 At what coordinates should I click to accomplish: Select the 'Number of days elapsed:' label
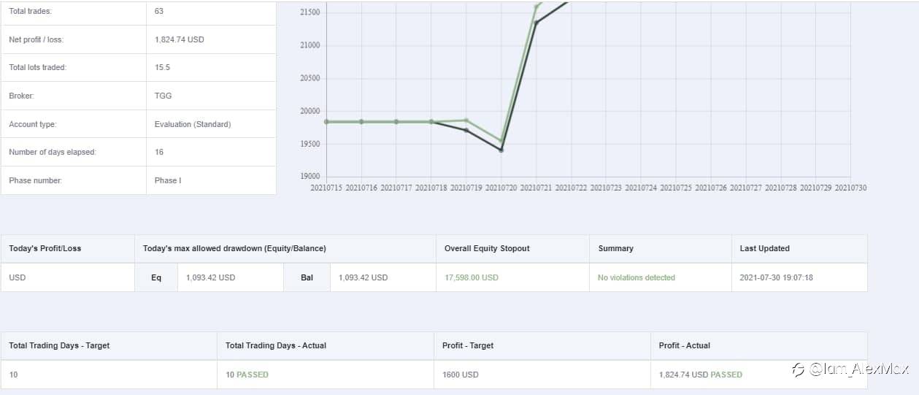[x=53, y=152]
